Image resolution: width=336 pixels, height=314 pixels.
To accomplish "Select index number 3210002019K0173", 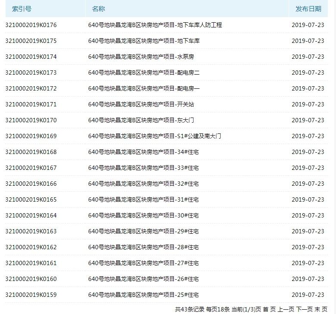I will (31, 72).
